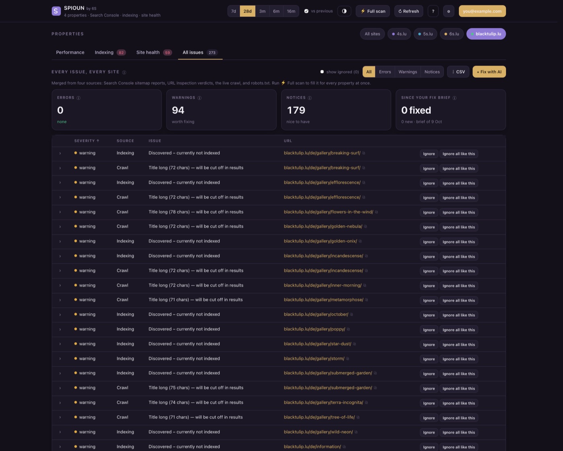This screenshot has height=451, width=563.
Task: Click the info icon next to Warnings card title
Action: point(199,98)
